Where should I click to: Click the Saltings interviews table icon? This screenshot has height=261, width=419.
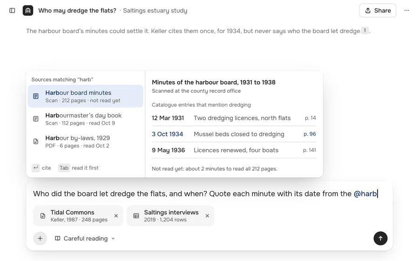tap(136, 216)
